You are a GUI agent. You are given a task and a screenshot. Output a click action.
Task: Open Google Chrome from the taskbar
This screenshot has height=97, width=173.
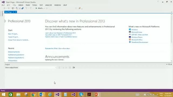click(x=34, y=95)
